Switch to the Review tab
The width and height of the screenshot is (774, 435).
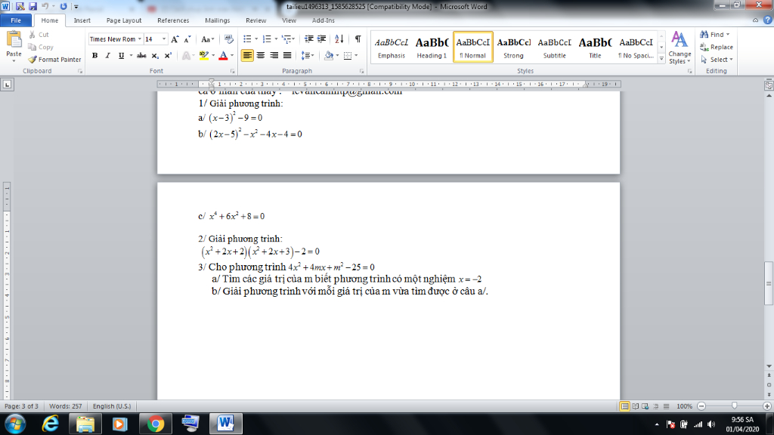click(x=255, y=20)
